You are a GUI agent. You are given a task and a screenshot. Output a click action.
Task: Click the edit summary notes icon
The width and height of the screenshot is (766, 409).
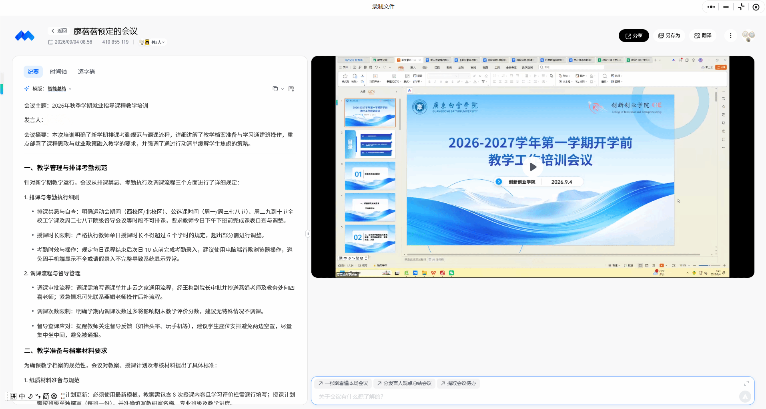point(291,89)
